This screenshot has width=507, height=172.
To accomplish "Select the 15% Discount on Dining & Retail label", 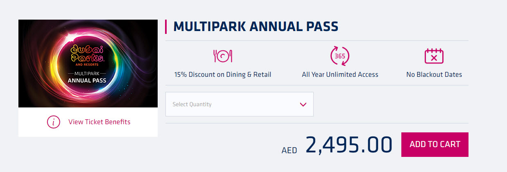I will [x=223, y=74].
